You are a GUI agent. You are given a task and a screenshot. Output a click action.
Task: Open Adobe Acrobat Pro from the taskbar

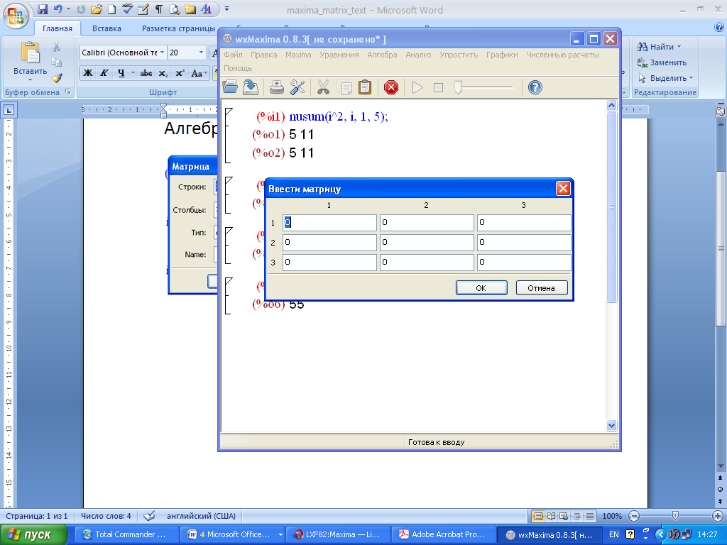[x=444, y=534]
